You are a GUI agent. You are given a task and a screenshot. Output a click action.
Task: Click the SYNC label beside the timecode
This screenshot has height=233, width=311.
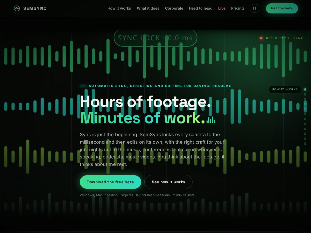click(x=298, y=38)
